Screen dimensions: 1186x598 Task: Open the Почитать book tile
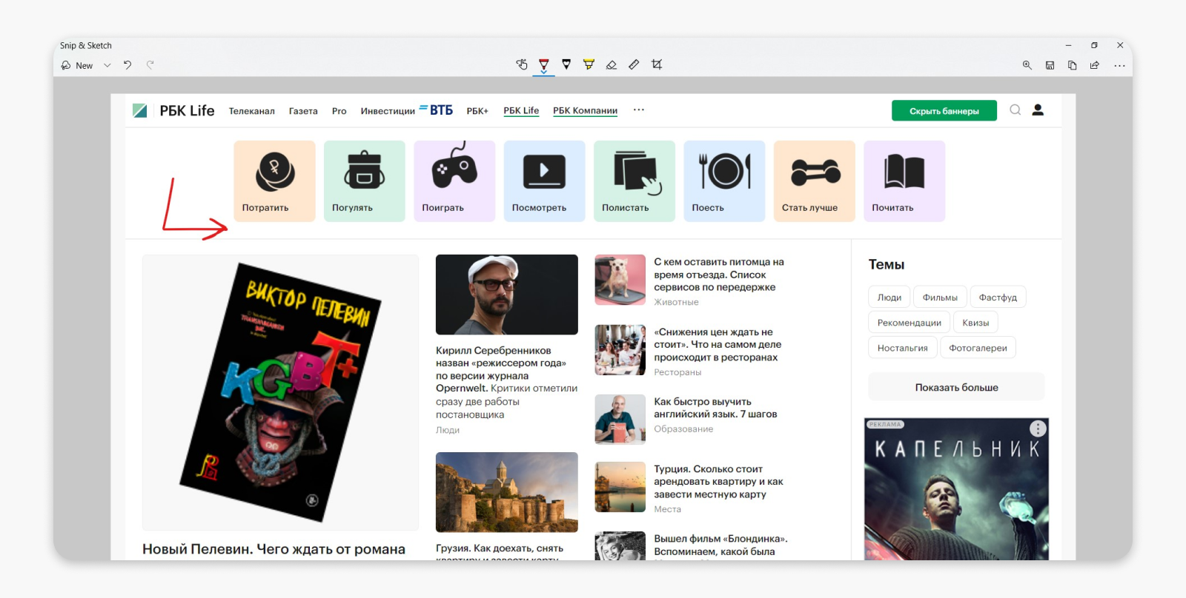point(904,181)
